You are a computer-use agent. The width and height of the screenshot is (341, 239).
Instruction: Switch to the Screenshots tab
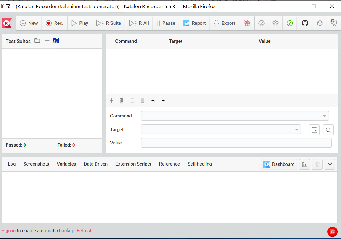[36, 164]
